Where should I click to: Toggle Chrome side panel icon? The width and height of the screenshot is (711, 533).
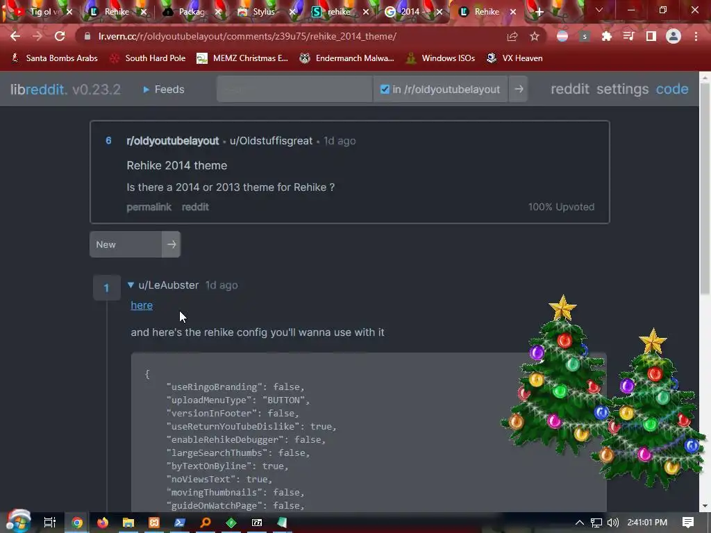pyautogui.click(x=651, y=36)
